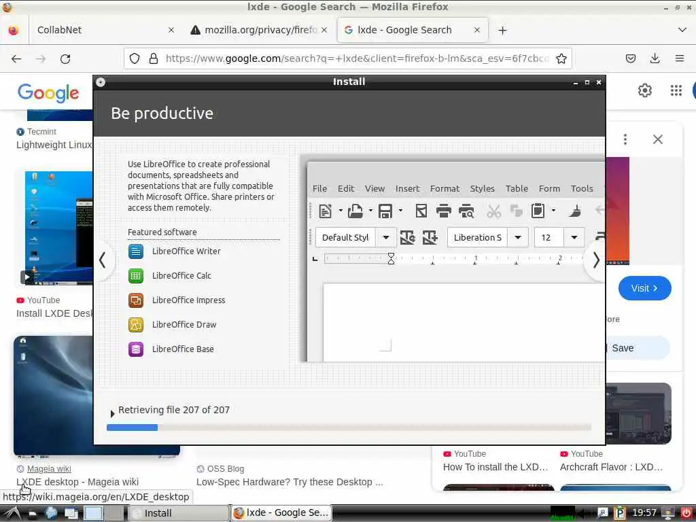Viewport: 696px width, 522px height.
Task: Select the lxde - Google Search tab
Action: tap(413, 30)
